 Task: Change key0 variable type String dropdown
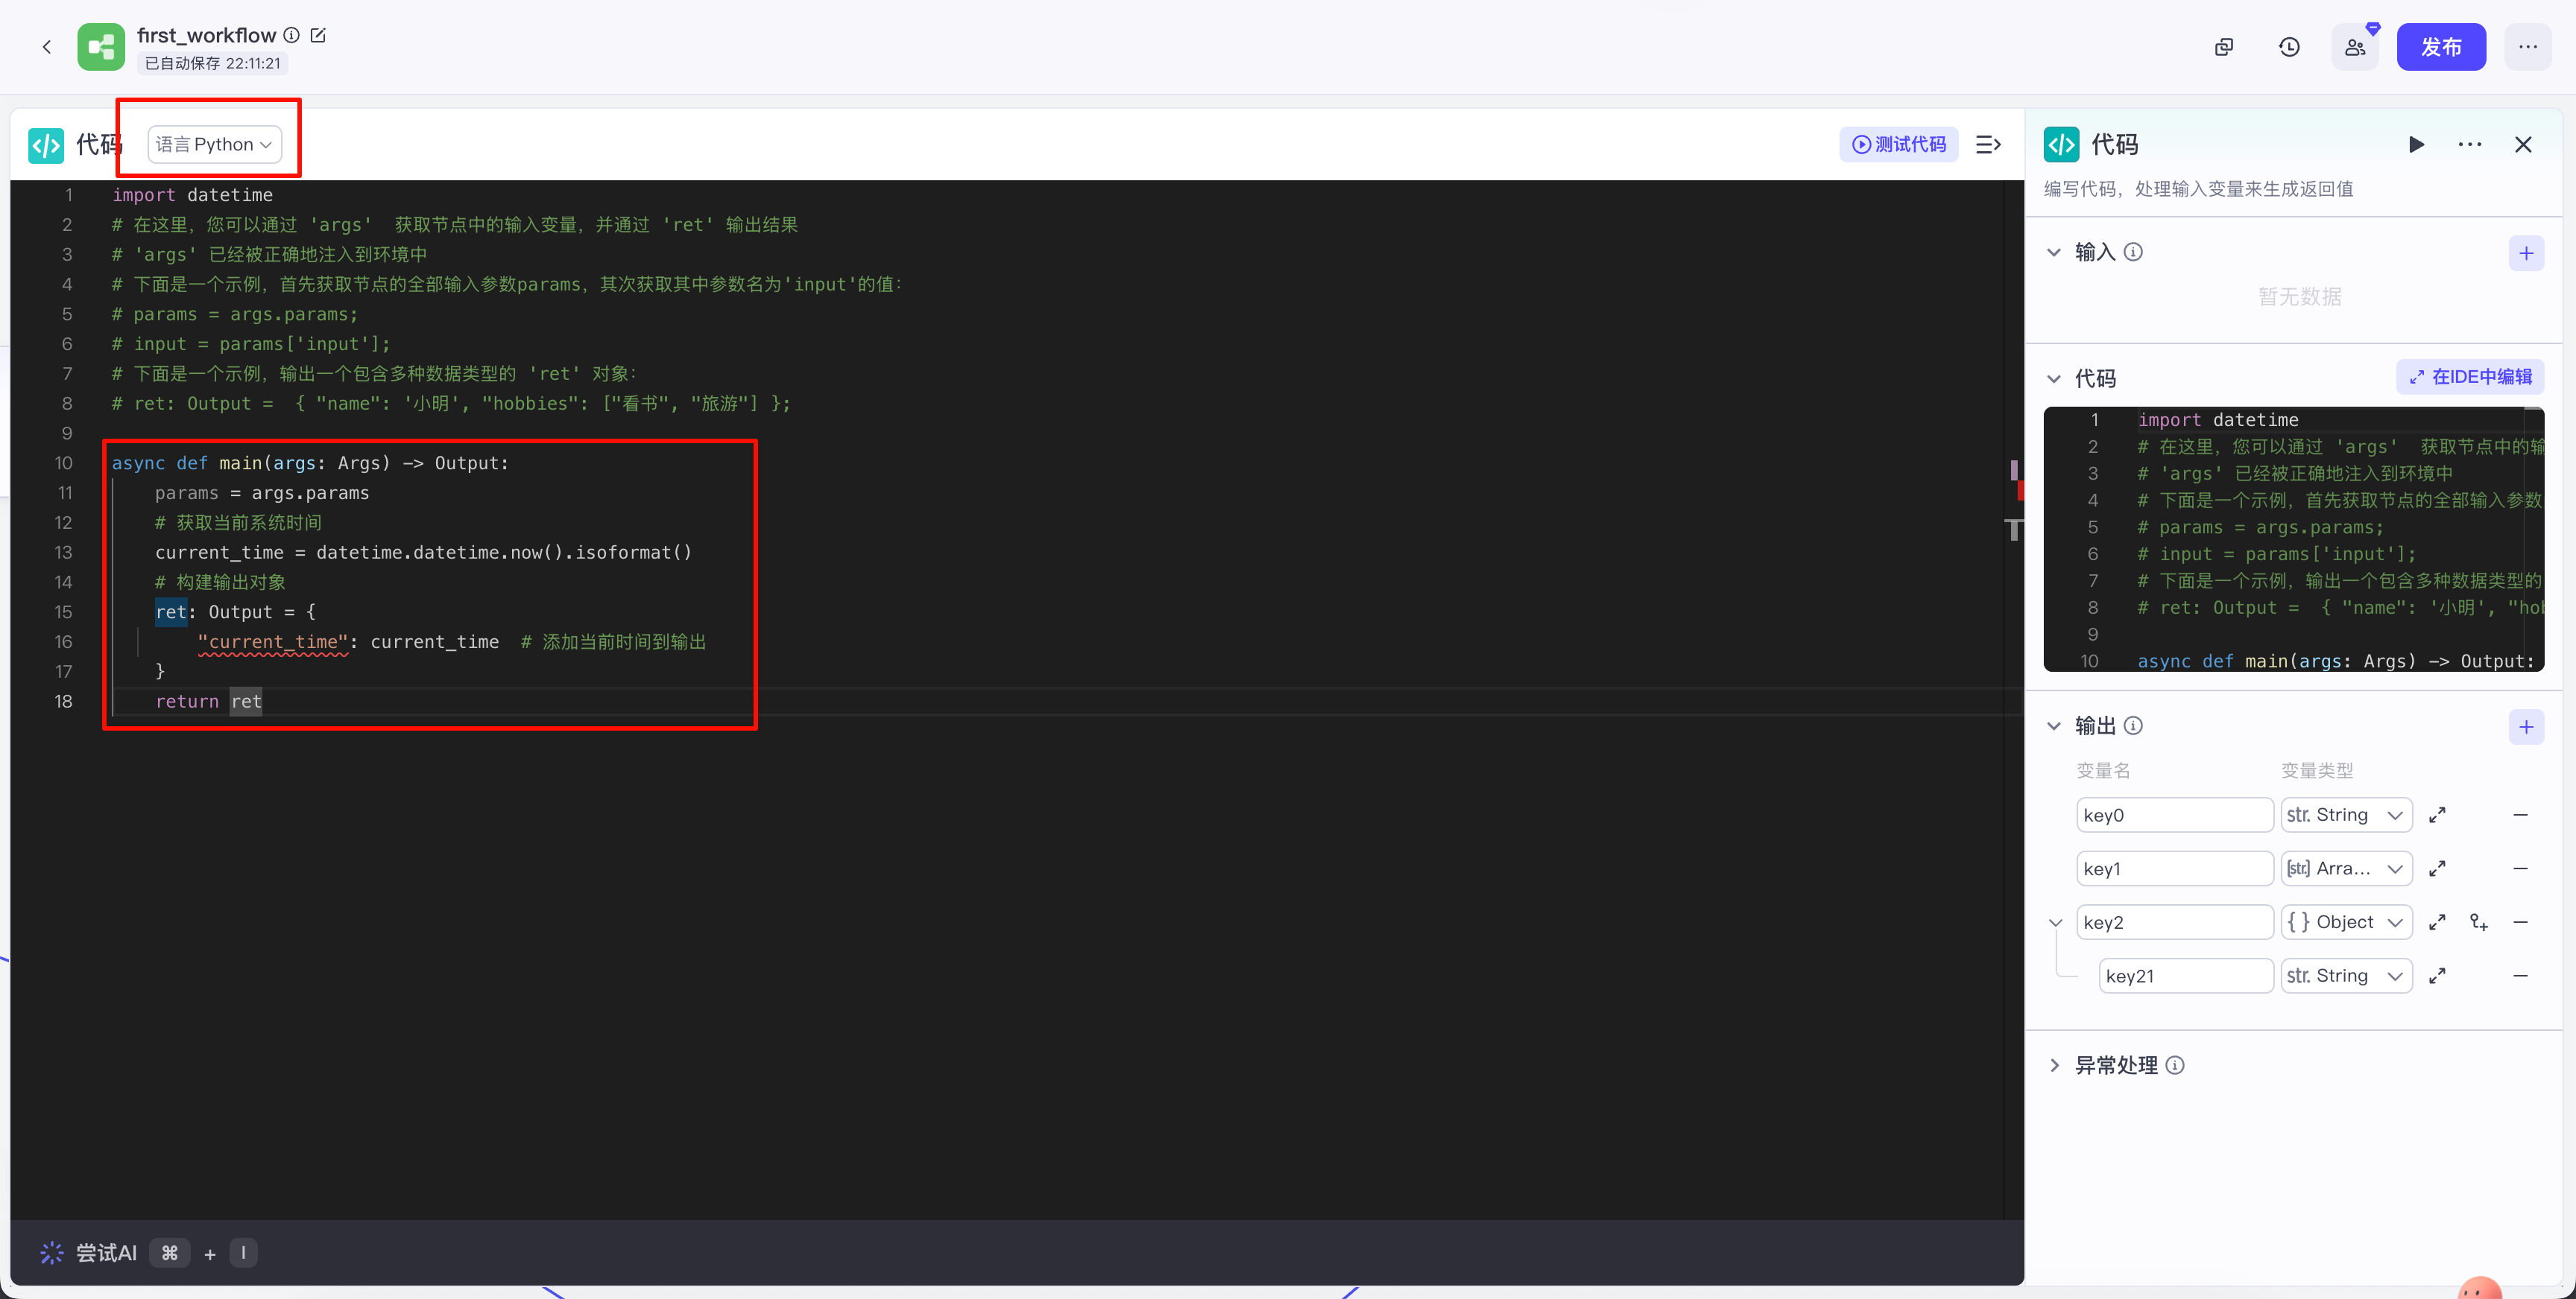(x=2345, y=816)
